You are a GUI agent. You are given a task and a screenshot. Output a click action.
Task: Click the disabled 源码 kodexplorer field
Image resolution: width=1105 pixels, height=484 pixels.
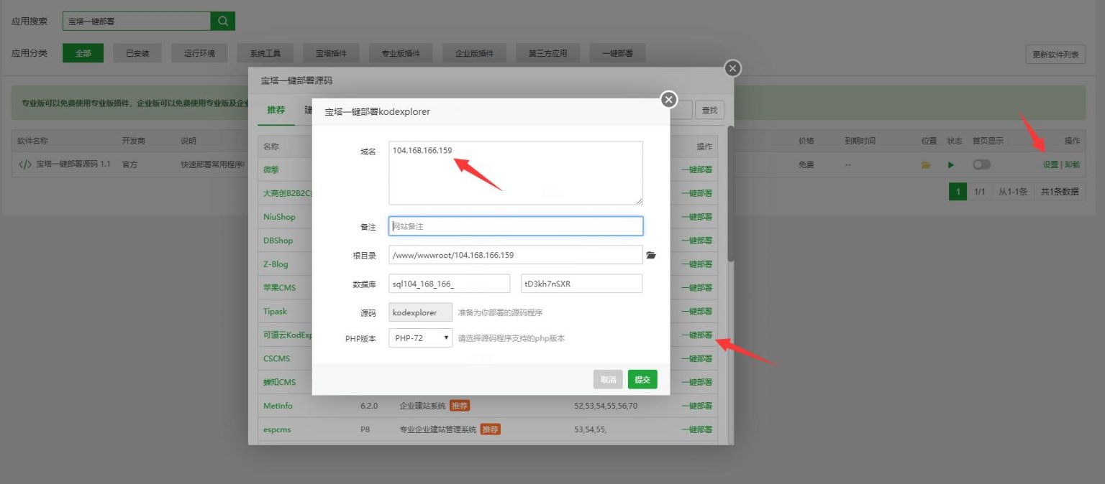pos(420,312)
